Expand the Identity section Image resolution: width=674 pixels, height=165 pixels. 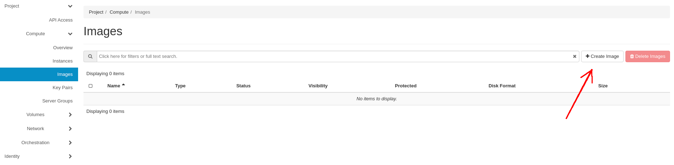click(x=70, y=156)
